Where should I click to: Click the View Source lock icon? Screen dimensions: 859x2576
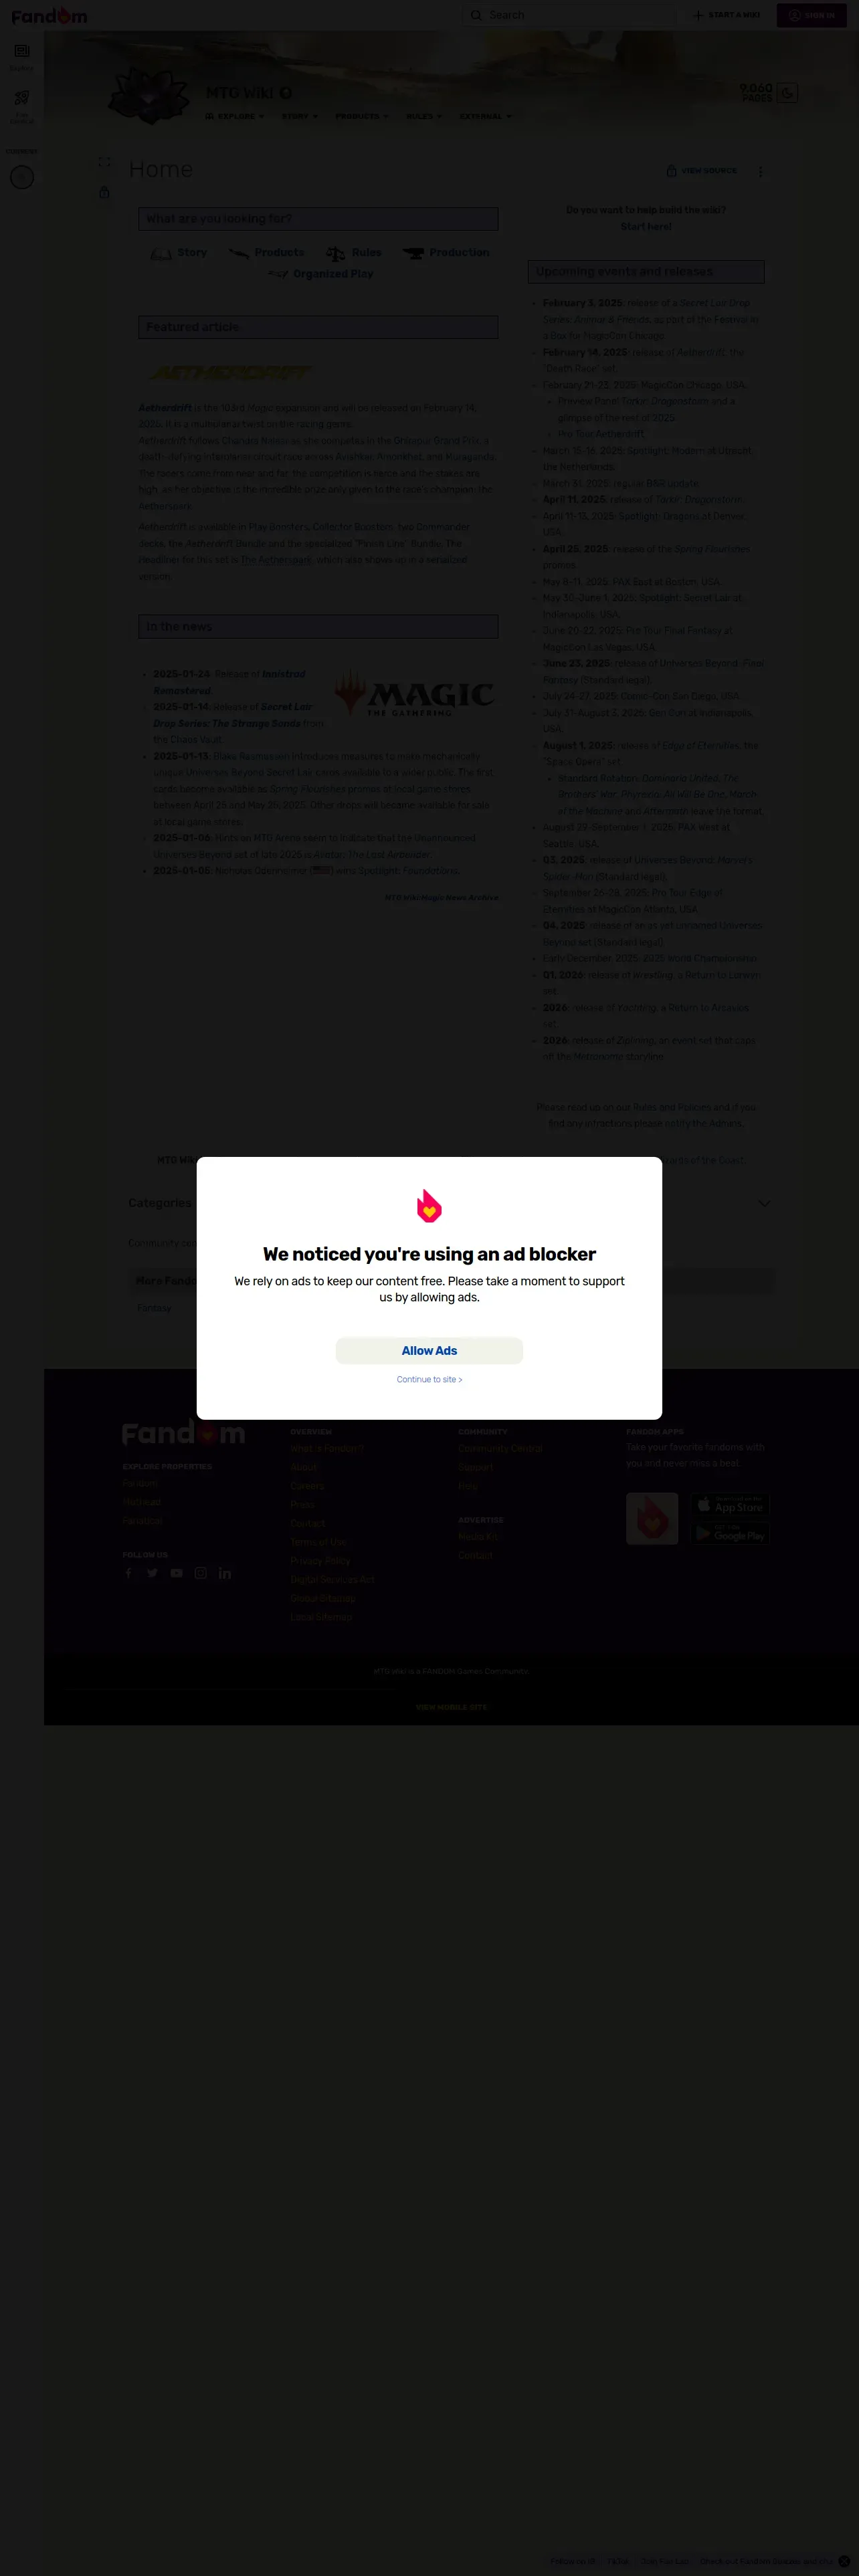[671, 170]
